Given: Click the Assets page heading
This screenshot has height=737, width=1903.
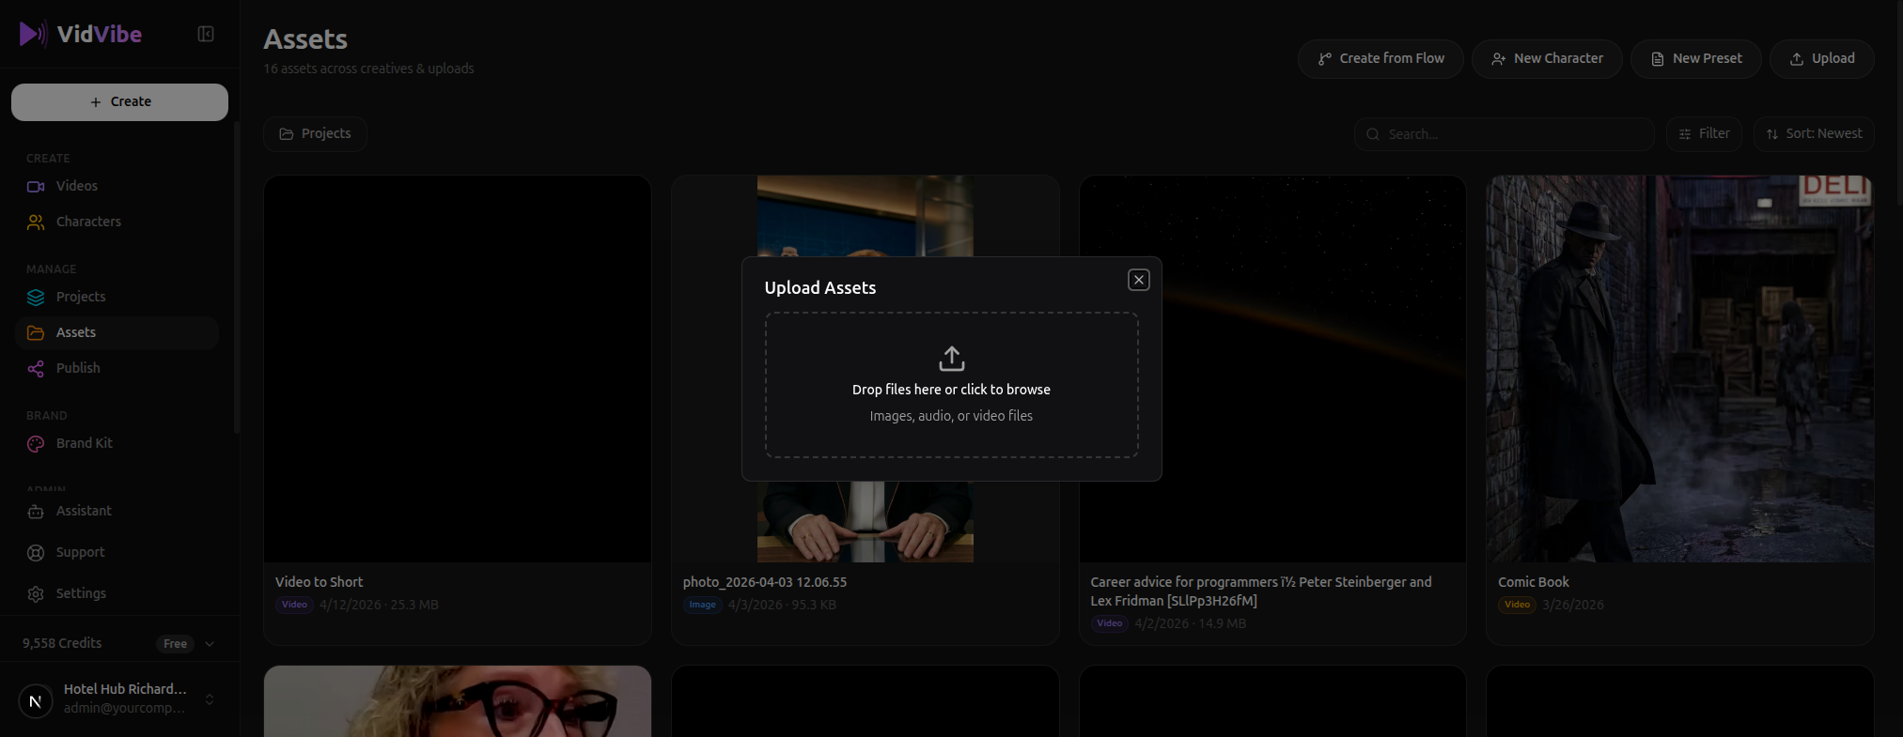Looking at the screenshot, I should point(305,39).
